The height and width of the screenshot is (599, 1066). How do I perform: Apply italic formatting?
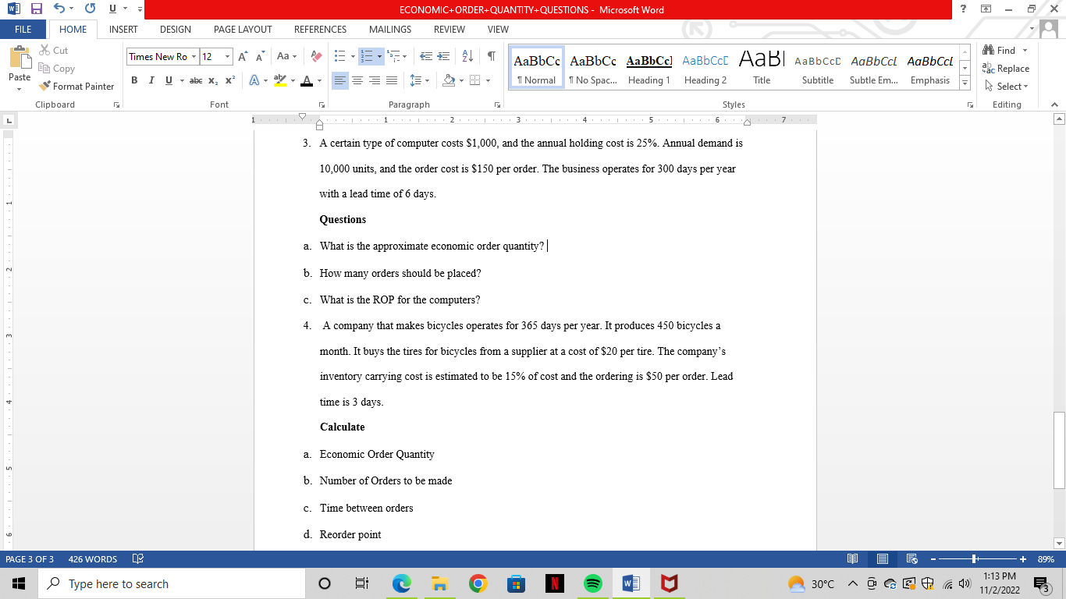coord(151,80)
